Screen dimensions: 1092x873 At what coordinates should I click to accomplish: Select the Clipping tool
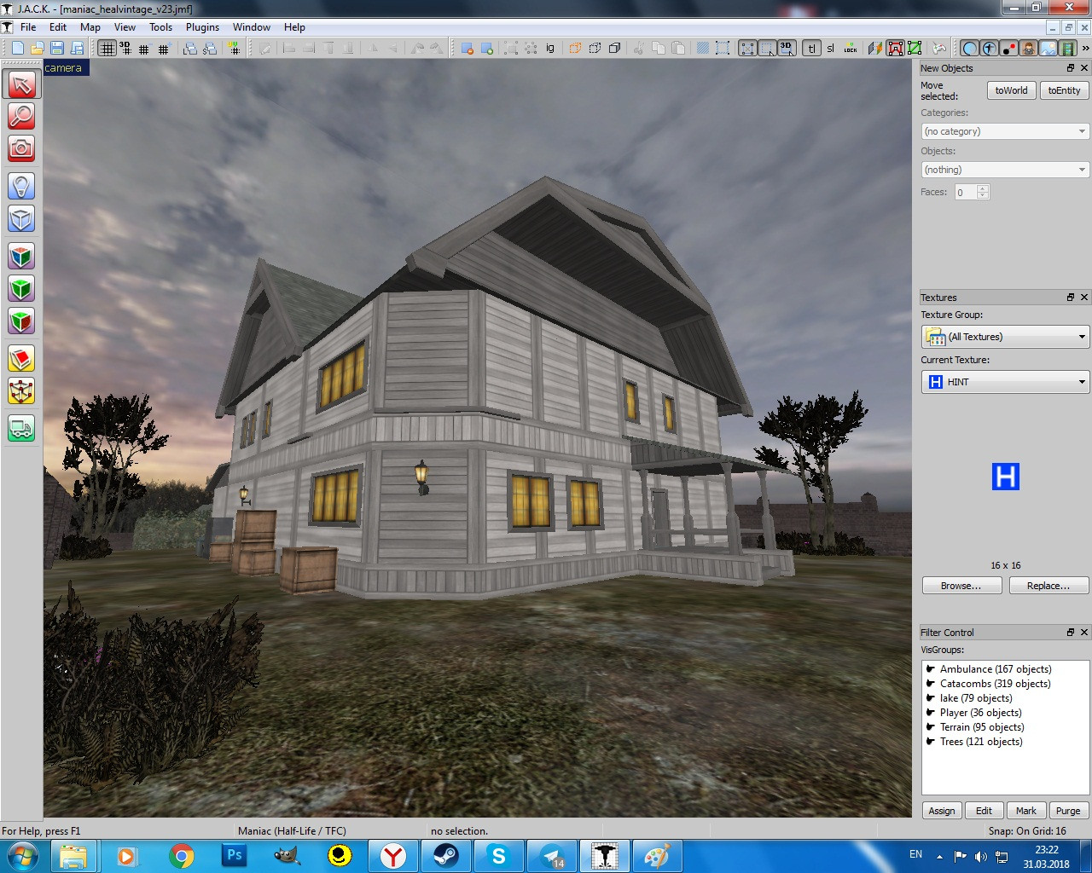pos(21,358)
